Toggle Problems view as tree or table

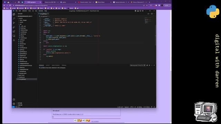[150, 65]
